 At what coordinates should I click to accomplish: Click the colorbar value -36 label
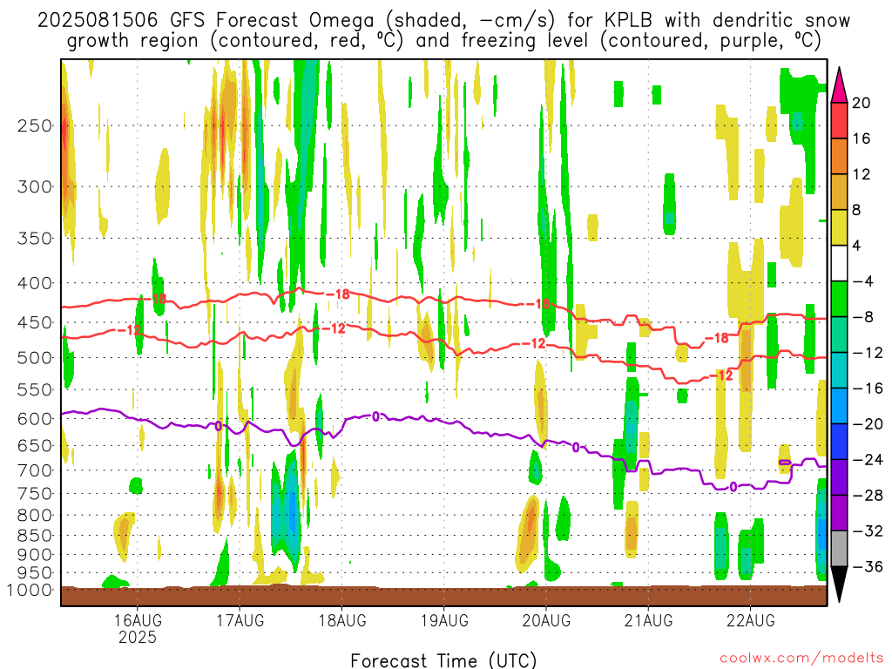[x=868, y=566]
